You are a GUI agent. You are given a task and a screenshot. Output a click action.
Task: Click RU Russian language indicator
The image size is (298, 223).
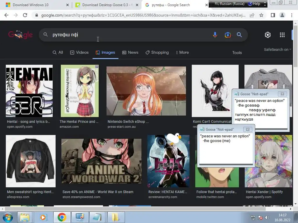pos(229,3)
